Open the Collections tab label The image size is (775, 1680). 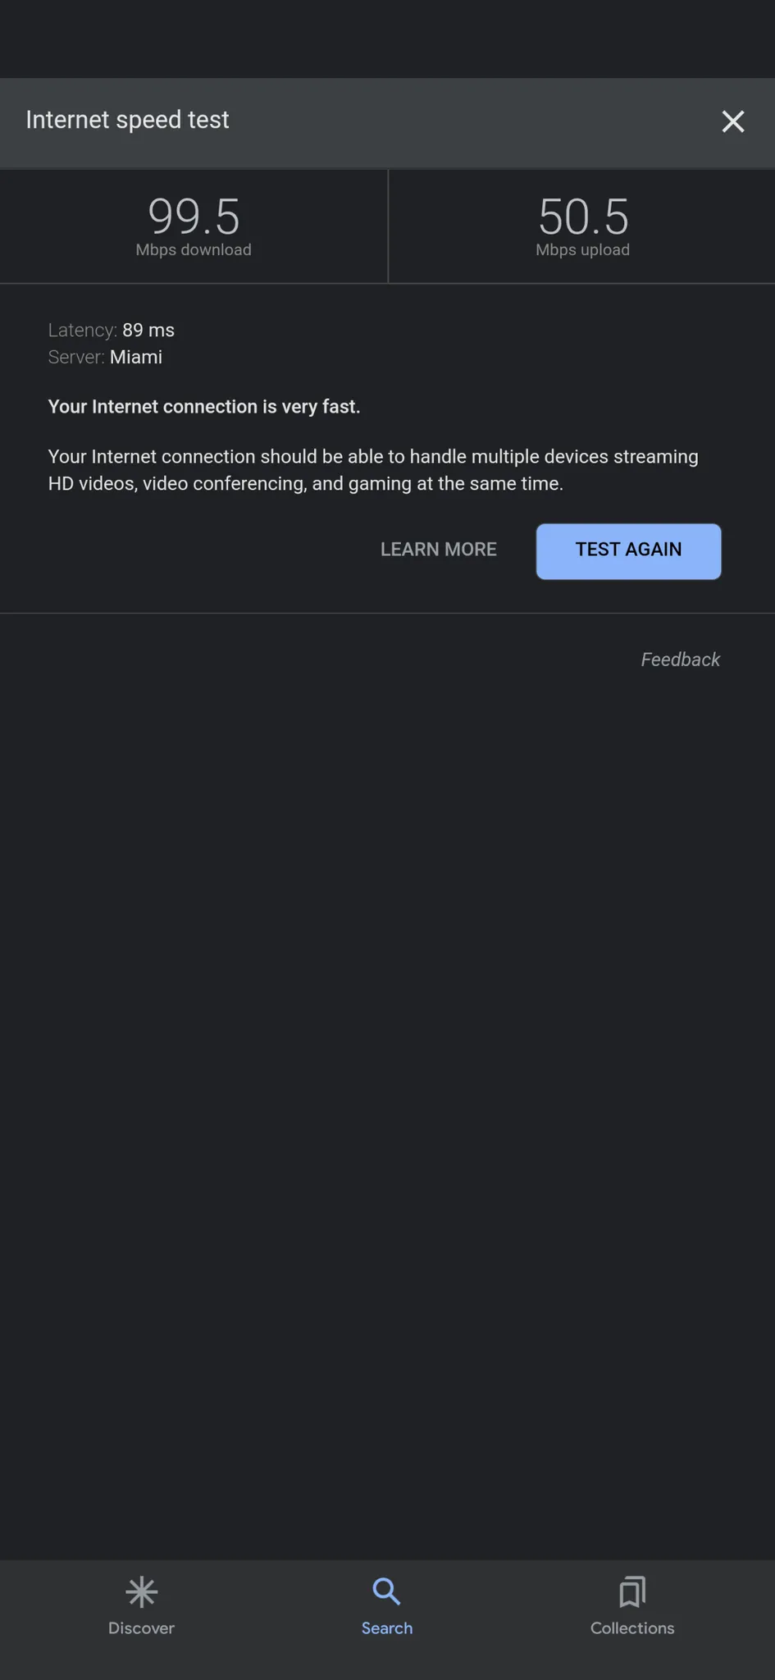point(632,1628)
